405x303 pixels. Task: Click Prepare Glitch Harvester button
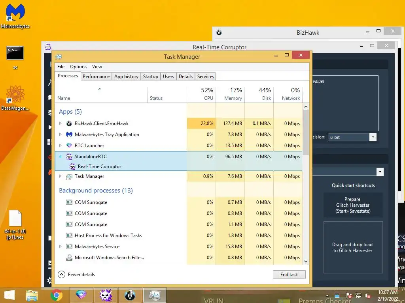tap(353, 205)
